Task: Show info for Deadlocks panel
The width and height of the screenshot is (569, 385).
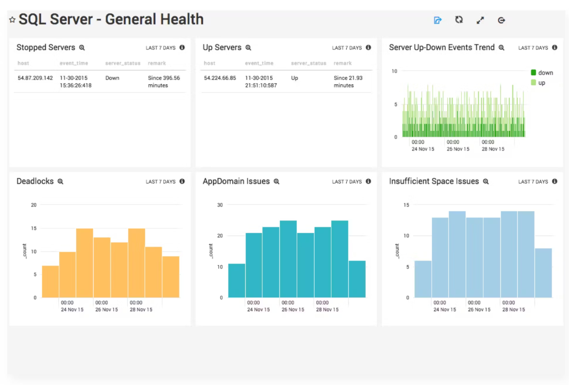Action: (182, 181)
